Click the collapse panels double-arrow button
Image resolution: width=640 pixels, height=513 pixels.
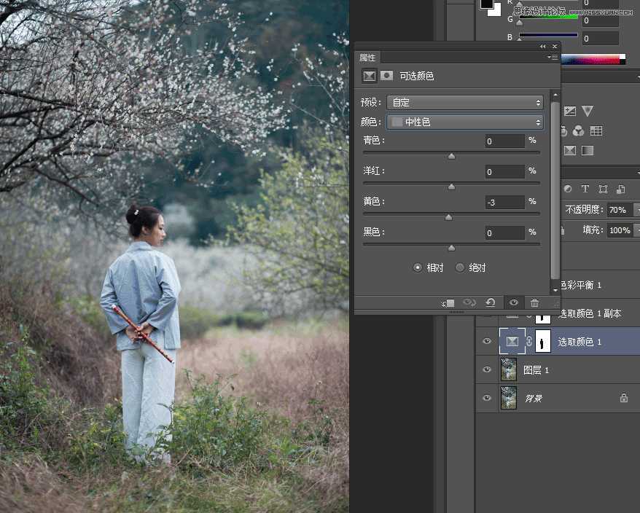coord(542,46)
